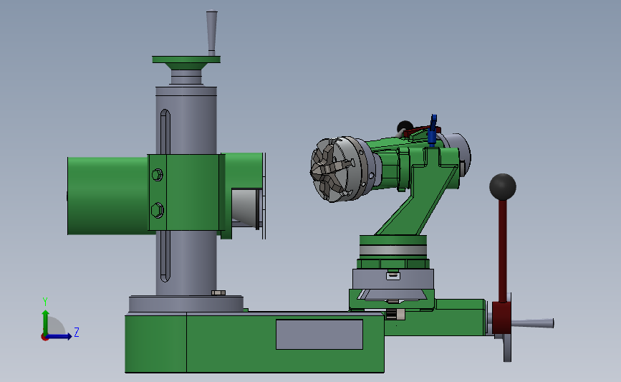Select the gray tapered handle atop handwheel
Screen dimensions: 621x382
point(211,32)
